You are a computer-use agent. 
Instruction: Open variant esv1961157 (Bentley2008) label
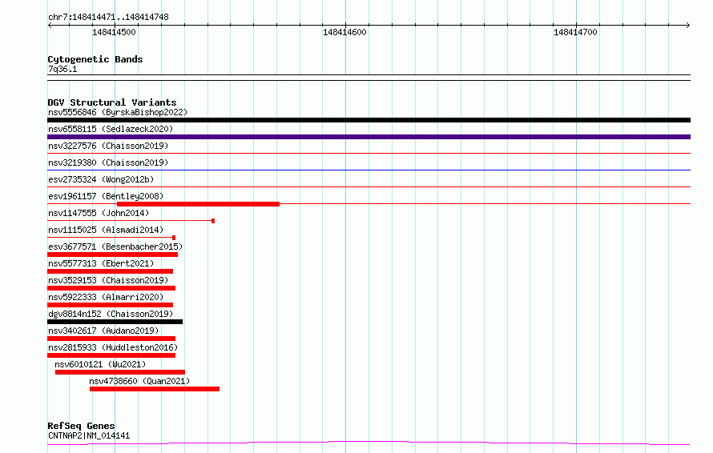tap(106, 196)
